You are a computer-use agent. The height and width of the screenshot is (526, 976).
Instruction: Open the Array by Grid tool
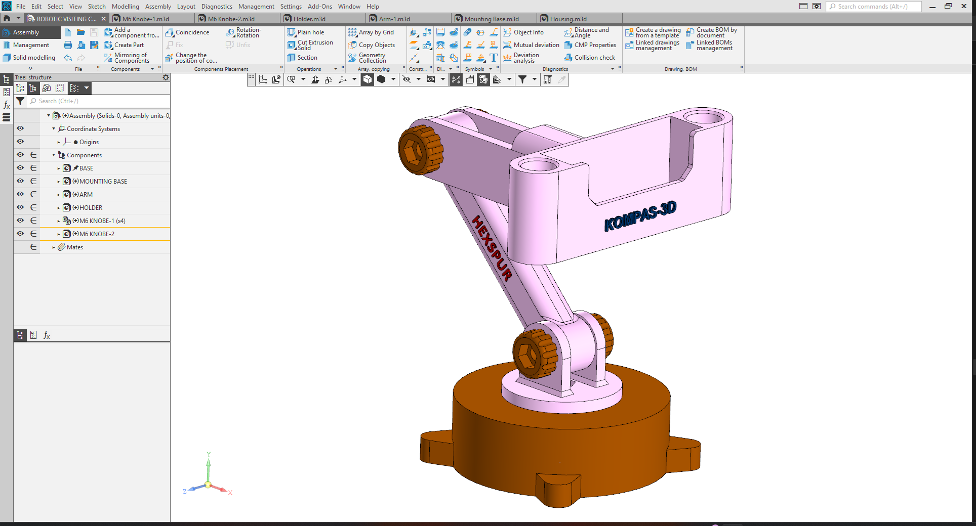coord(371,32)
